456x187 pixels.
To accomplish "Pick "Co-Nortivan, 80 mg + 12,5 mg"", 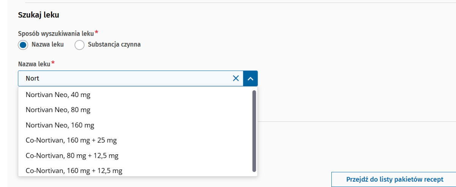I will point(72,156).
